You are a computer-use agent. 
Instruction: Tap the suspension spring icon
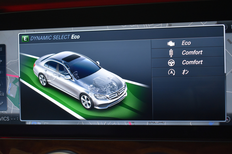171,53
